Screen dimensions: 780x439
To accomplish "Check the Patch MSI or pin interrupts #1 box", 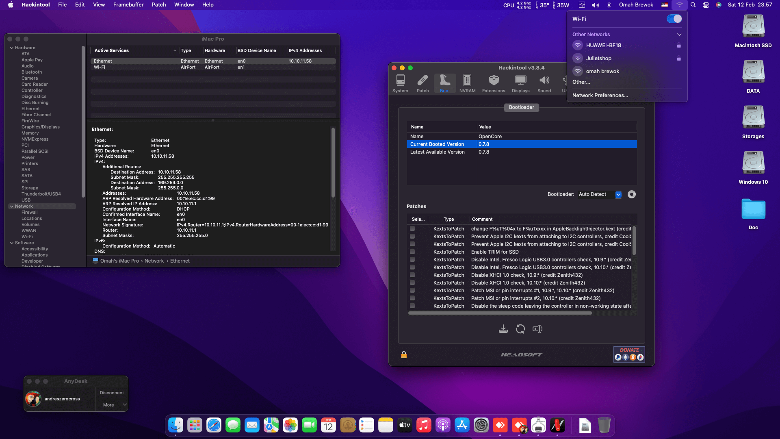I will point(412,291).
